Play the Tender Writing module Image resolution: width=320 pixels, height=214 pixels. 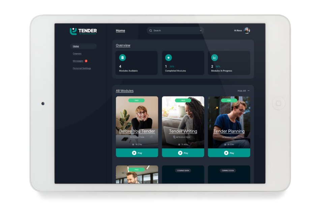[x=183, y=153]
